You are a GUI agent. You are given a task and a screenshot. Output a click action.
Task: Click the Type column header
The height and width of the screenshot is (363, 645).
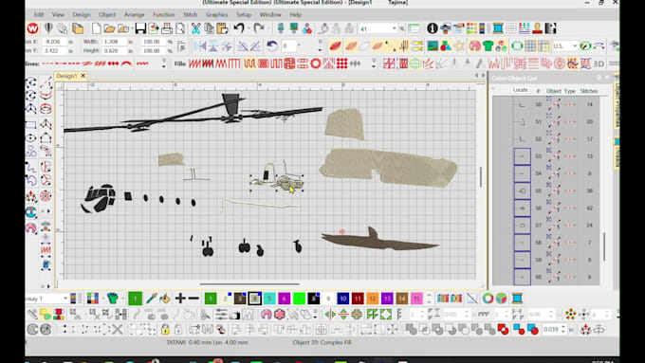point(570,91)
